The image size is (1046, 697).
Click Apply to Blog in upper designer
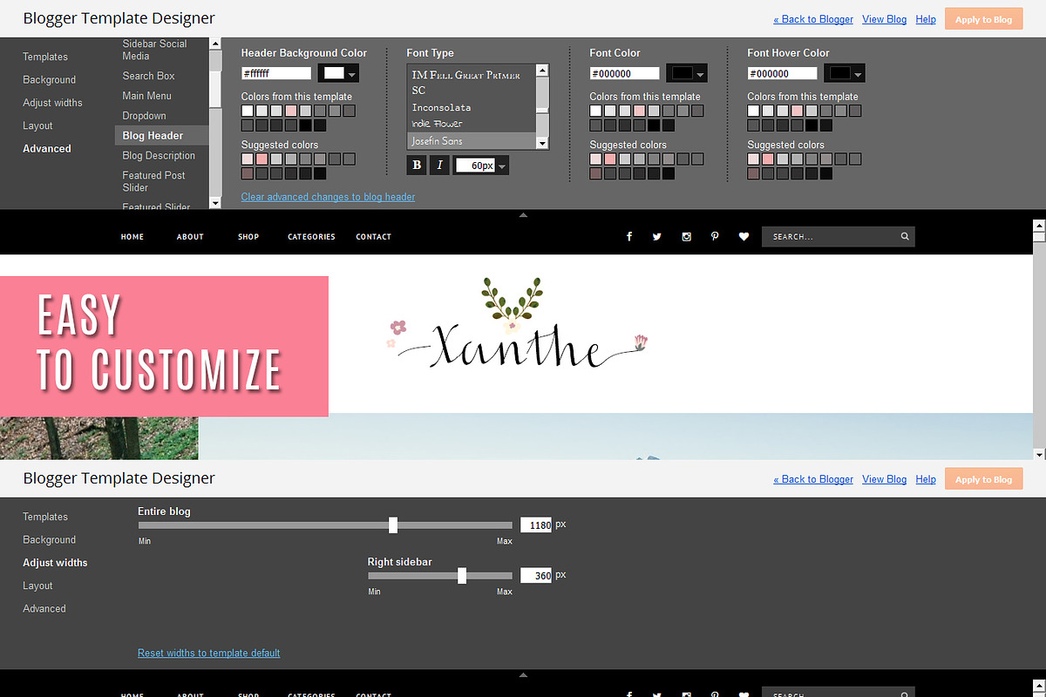coord(983,19)
